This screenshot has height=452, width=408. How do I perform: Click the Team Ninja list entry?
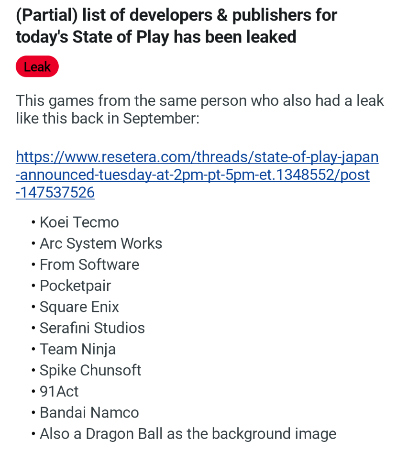tap(77, 349)
